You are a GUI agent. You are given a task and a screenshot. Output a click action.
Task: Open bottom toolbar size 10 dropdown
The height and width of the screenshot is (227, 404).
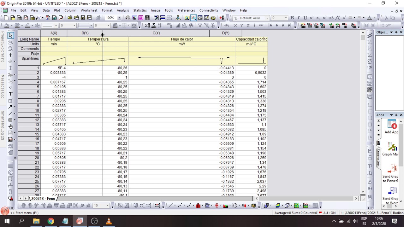[x=108, y=206]
